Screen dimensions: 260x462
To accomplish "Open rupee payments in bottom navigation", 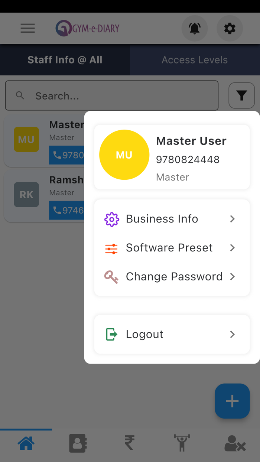I will pos(130,443).
